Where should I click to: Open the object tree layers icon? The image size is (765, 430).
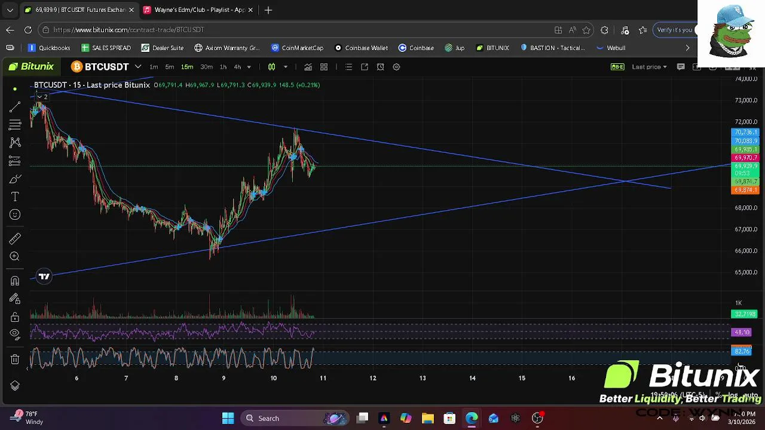coord(15,386)
